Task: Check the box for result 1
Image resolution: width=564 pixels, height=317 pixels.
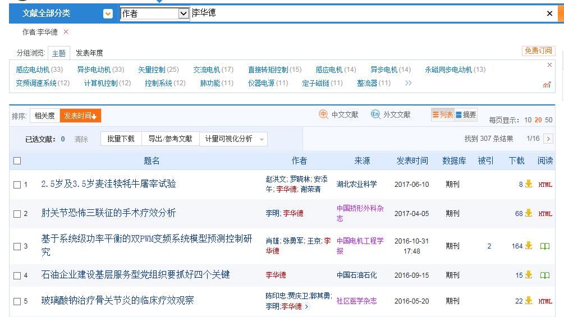Action: [17, 185]
